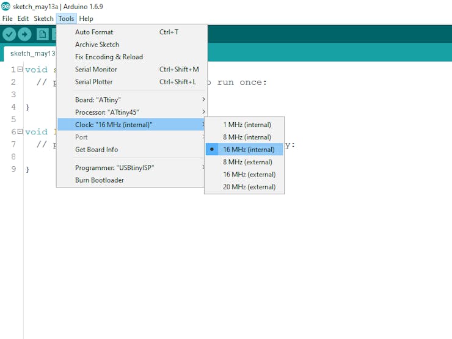Click the "run once:" comment text
Image resolution: width=452 pixels, height=339 pixels.
(x=242, y=82)
